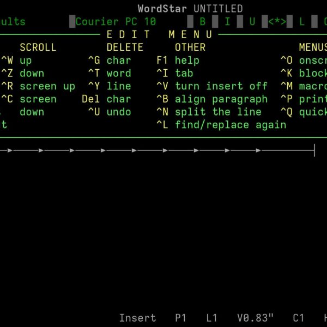This screenshot has height=327, width=327.
Task: Choose ^L find/replace again
Action: (221, 125)
